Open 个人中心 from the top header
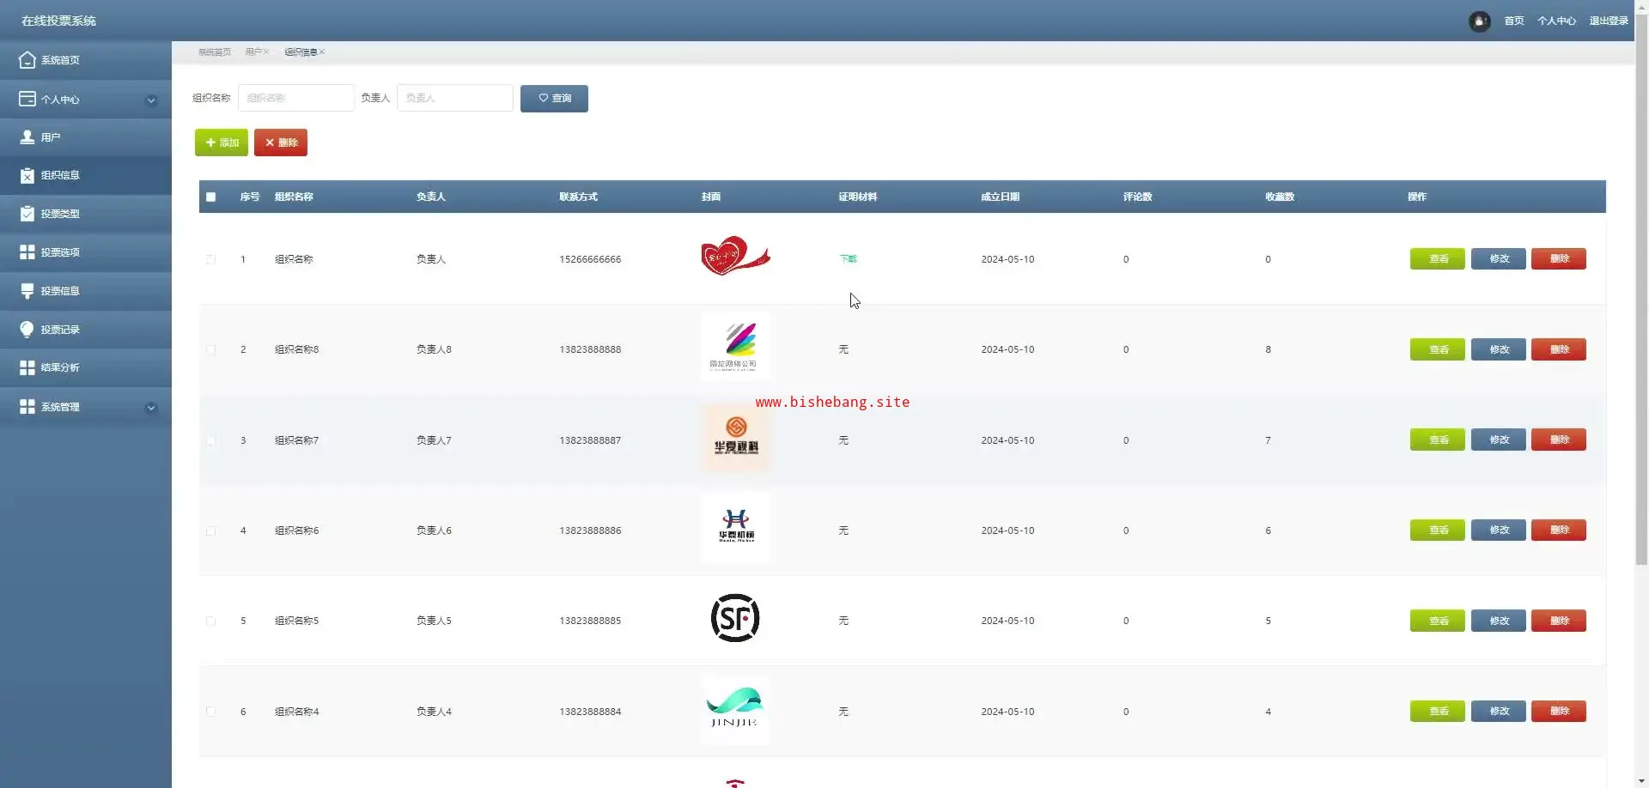Viewport: 1649px width, 788px height. coord(1556,21)
